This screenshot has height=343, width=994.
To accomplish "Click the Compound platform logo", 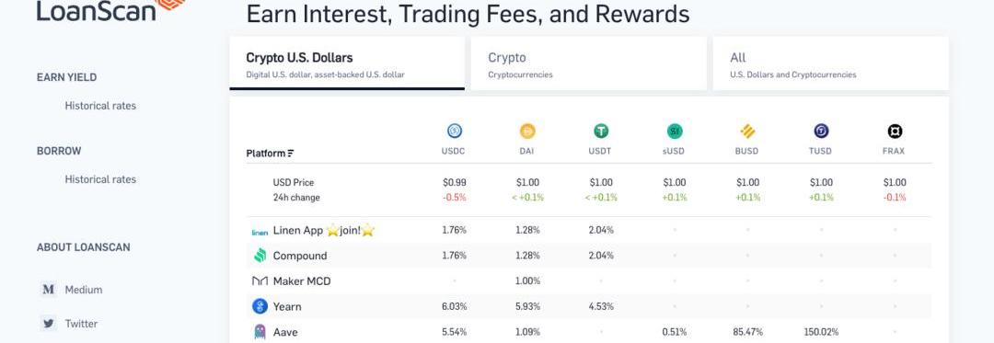I will pos(260,256).
